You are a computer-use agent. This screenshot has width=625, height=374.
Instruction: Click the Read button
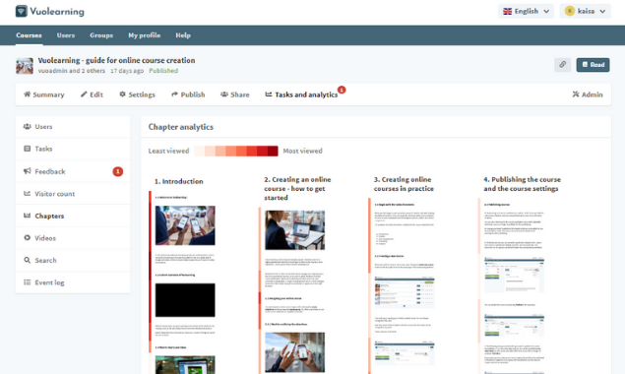(x=593, y=65)
